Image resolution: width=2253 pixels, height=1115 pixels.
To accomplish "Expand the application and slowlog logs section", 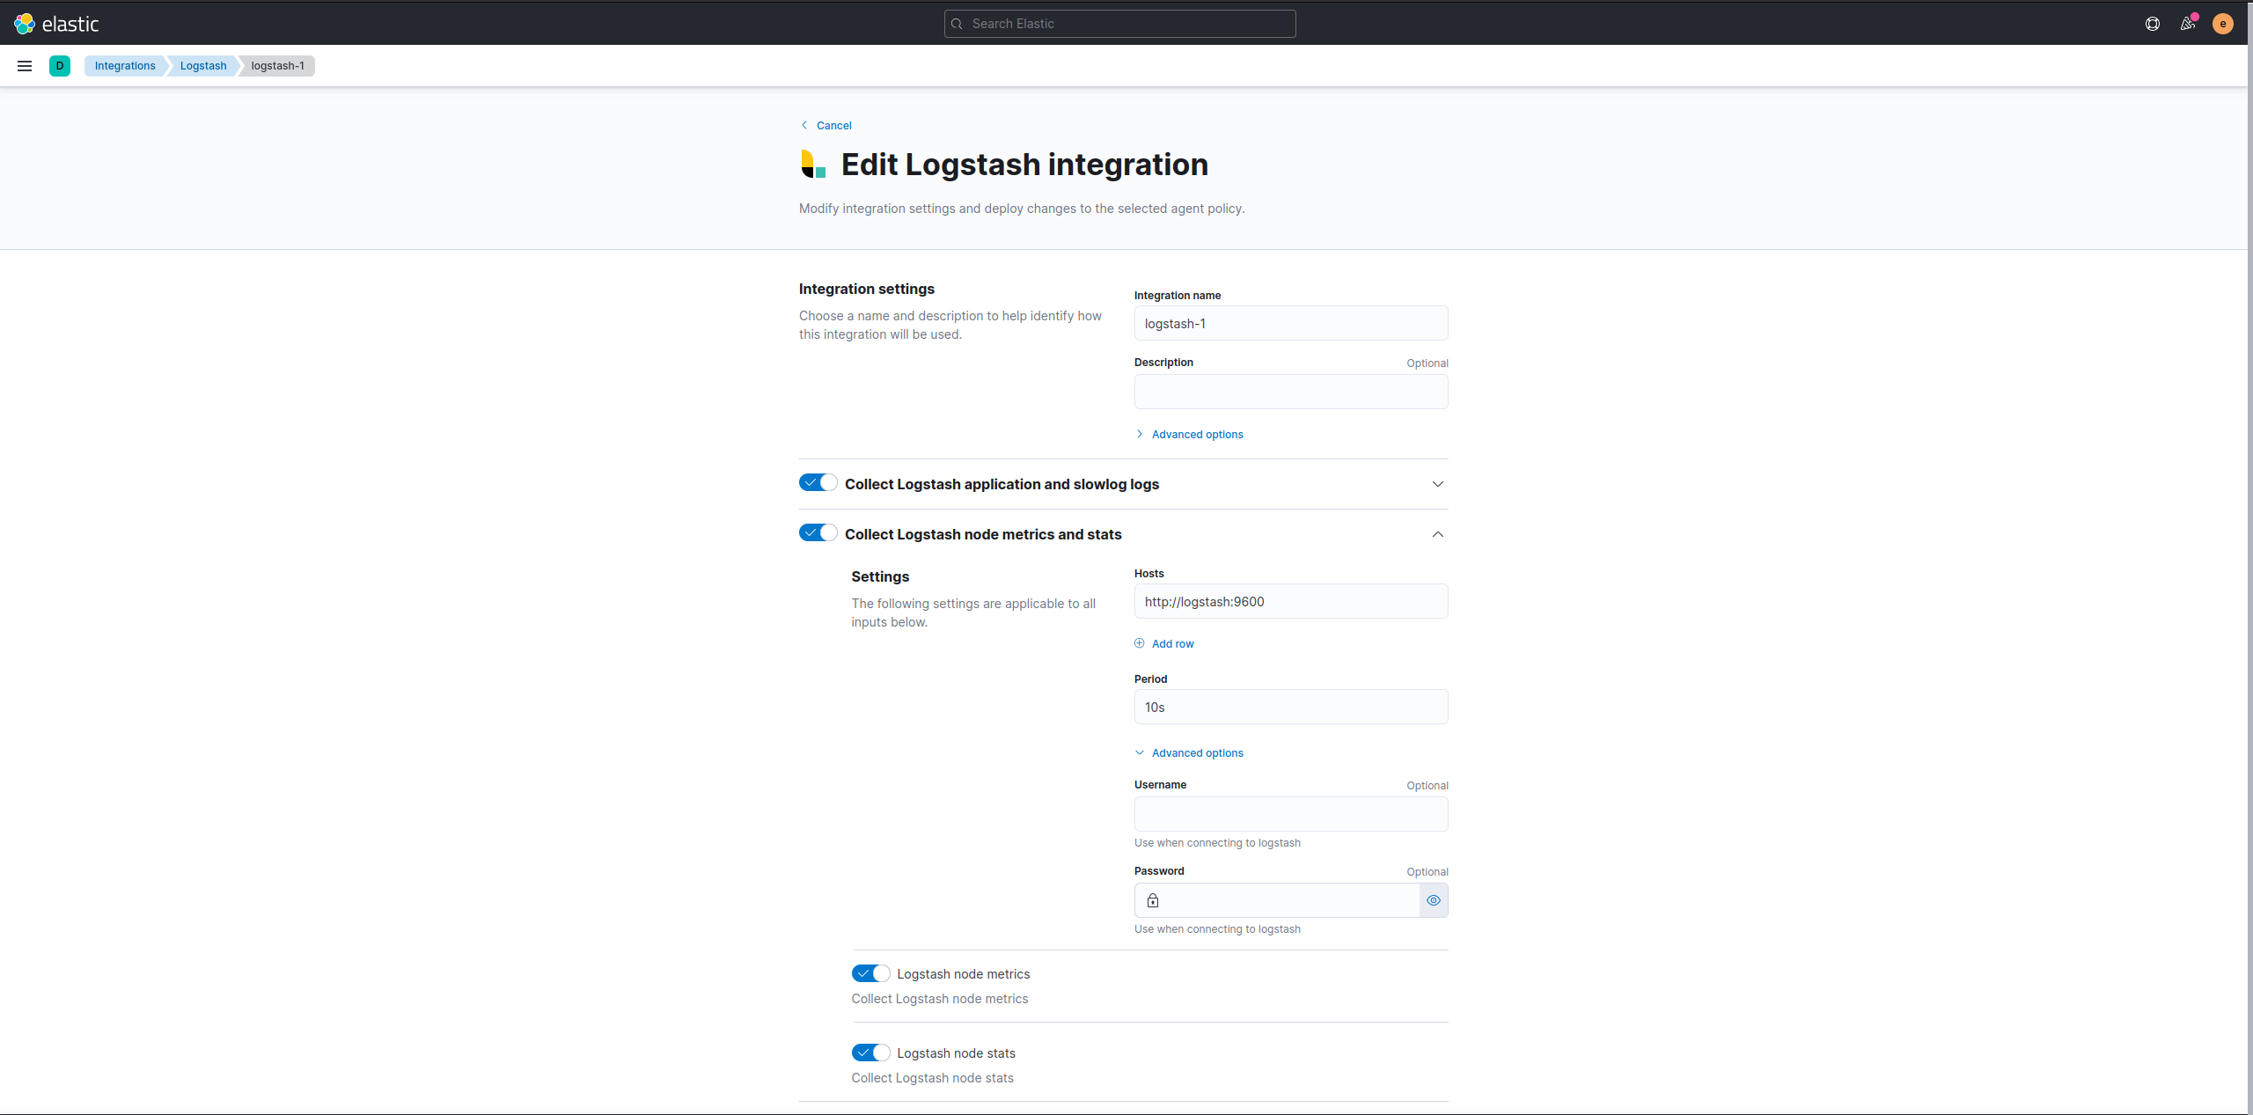I will 1437,484.
